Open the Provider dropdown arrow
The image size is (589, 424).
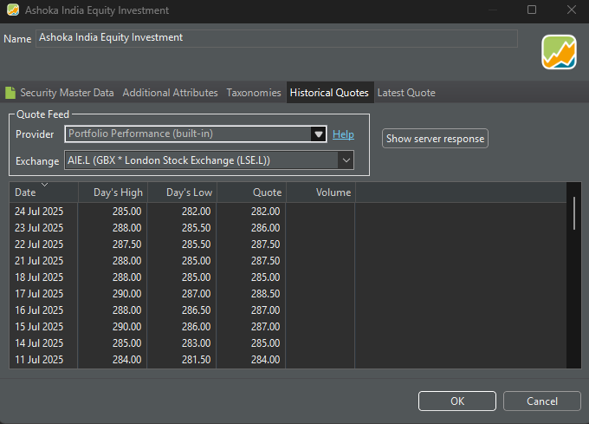319,134
